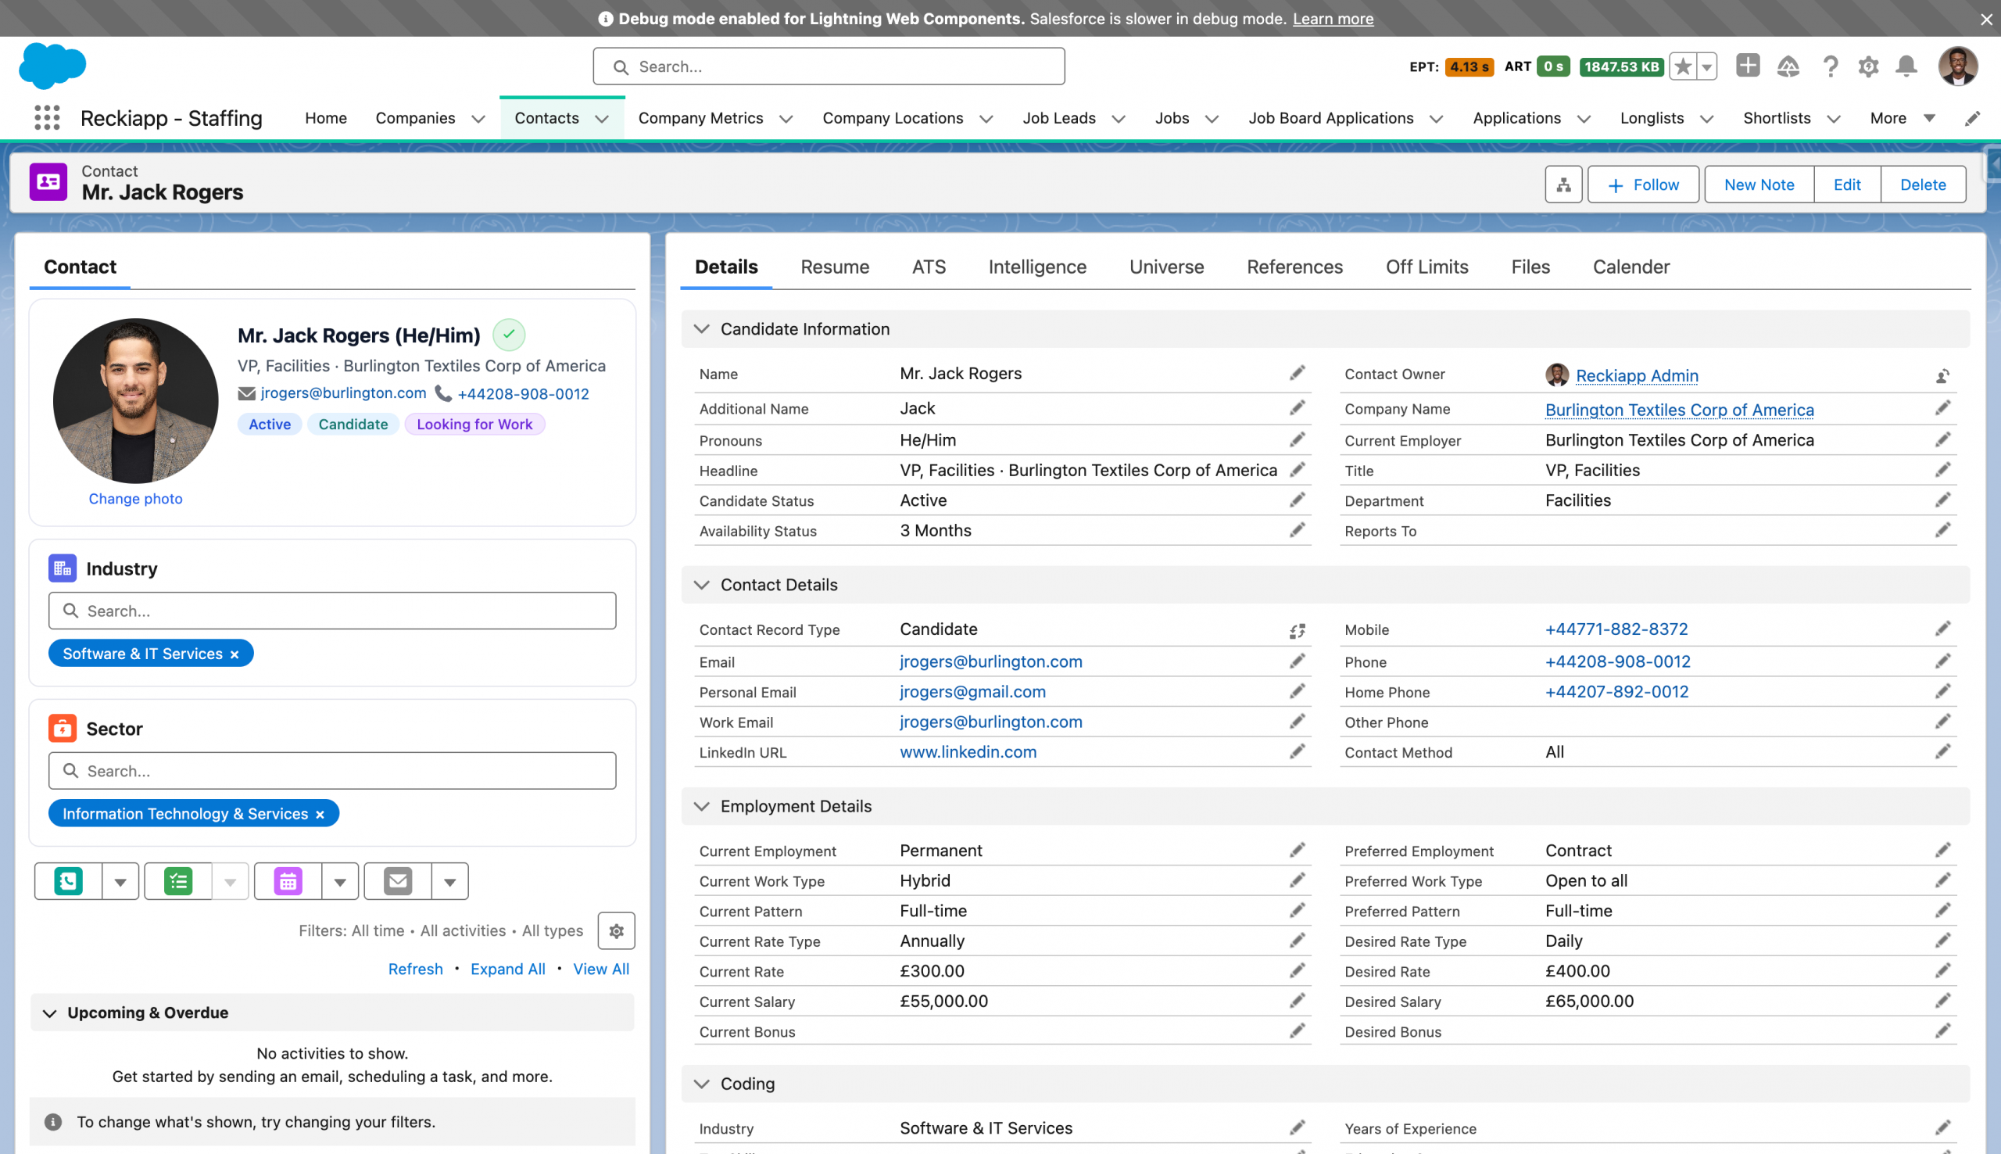Screen dimensions: 2001x1154
Task: Switch to the Resume tab
Action: click(834, 267)
